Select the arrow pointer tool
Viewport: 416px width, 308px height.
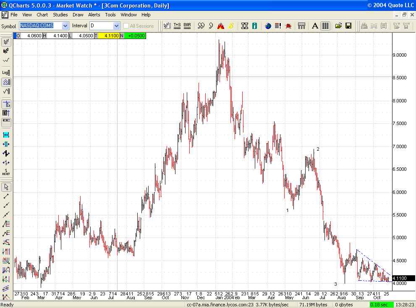tap(6, 187)
